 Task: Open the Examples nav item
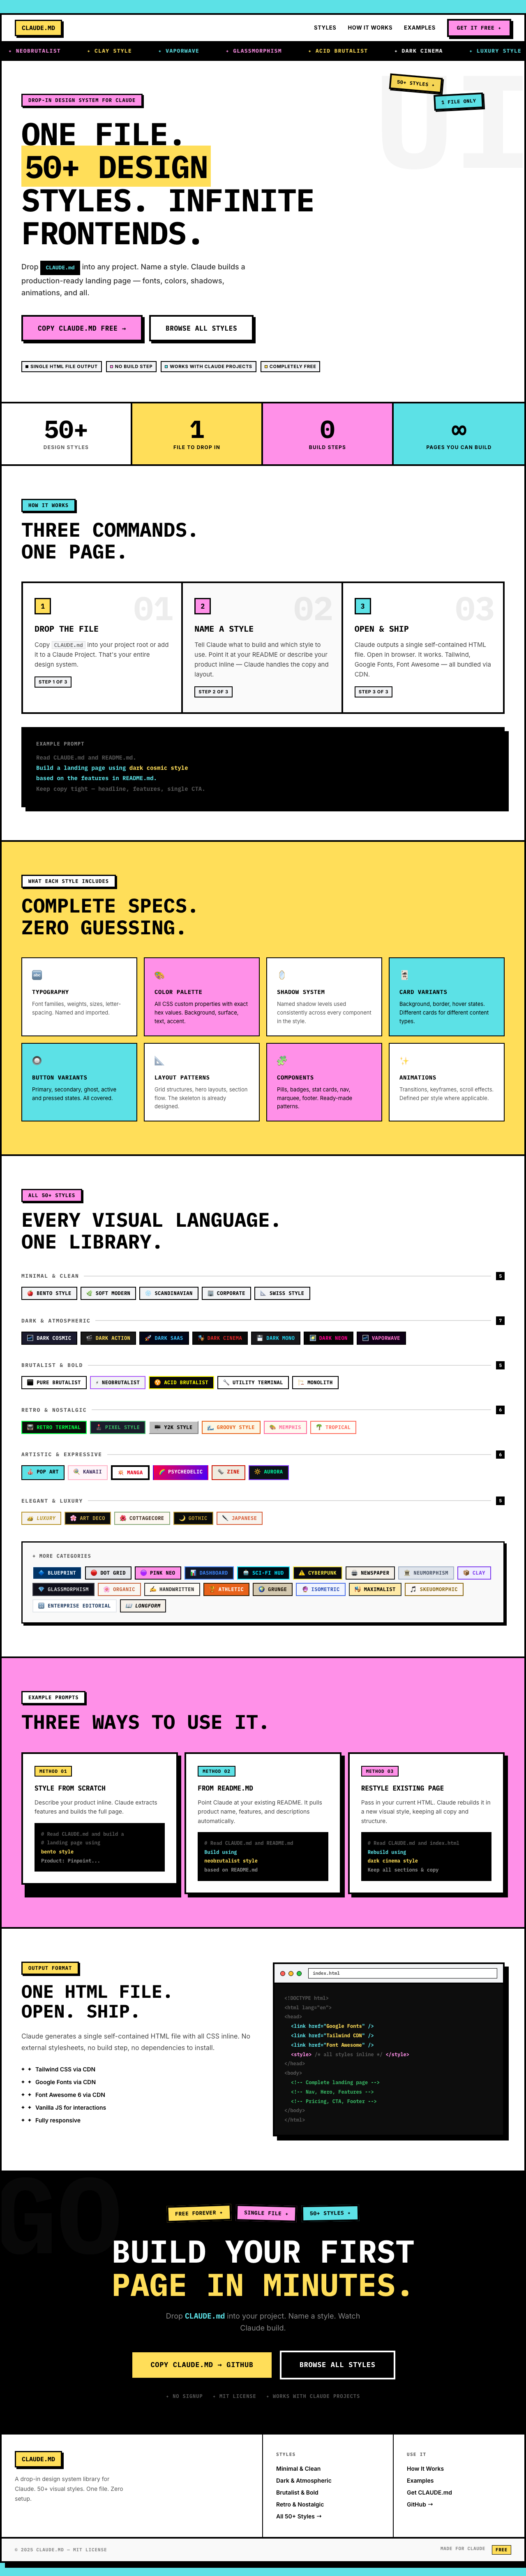(x=419, y=28)
